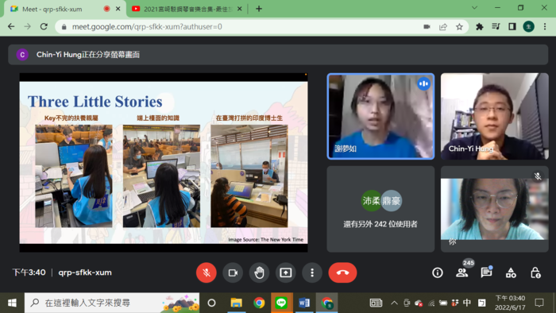Select your own video tile labeled 你
This screenshot has width=556, height=313.
(494, 209)
